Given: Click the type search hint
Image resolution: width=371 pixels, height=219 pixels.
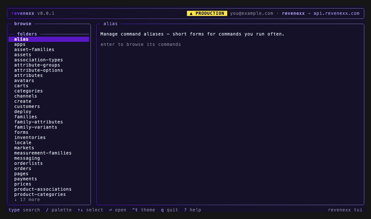Looking at the screenshot, I should point(24,210).
